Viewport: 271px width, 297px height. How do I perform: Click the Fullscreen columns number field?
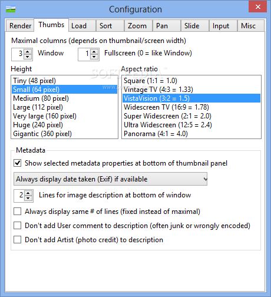click(85, 54)
